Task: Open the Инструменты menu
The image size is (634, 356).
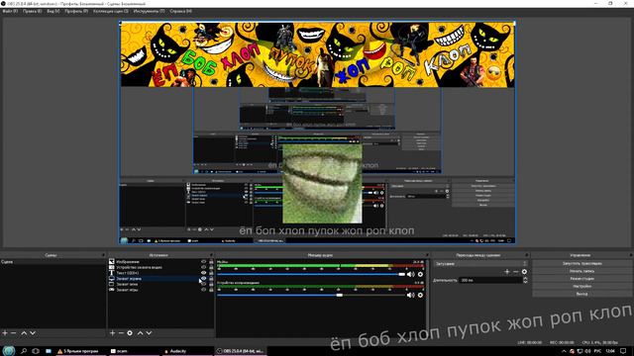Action: (x=149, y=11)
